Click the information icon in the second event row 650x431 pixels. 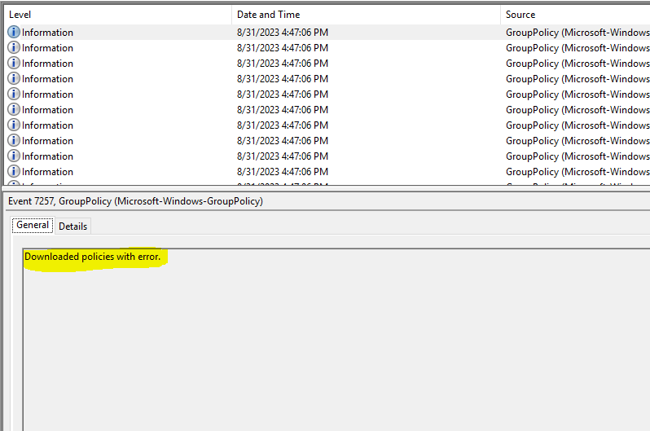(x=14, y=48)
